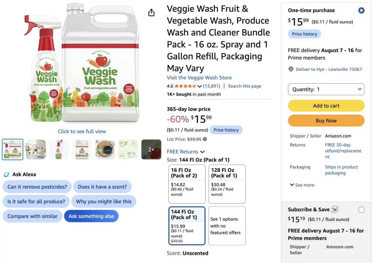
Task: Select the Subscribe & Save radio button
Action: (361, 210)
